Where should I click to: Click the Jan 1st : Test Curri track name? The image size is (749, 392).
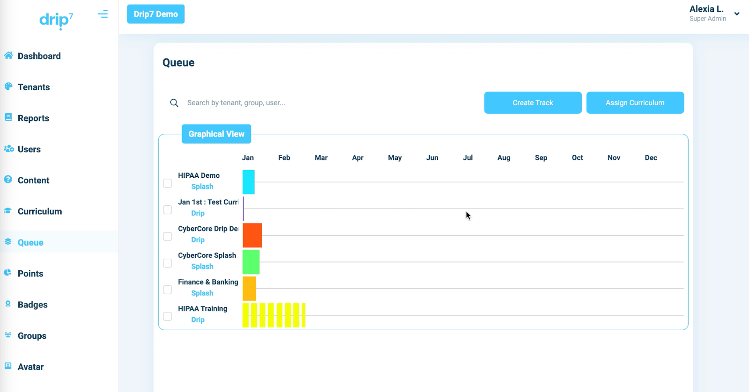pyautogui.click(x=208, y=202)
